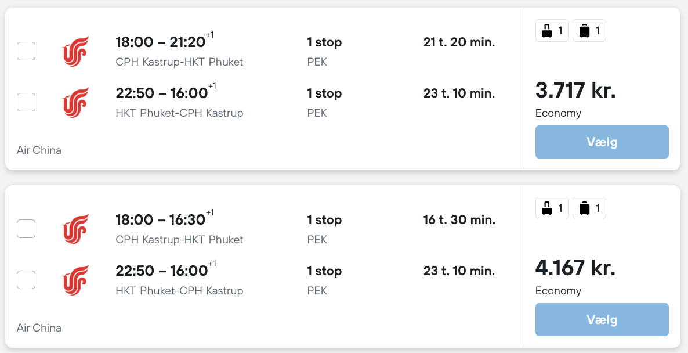The image size is (688, 353).
Task: Click checked suitcase icon in 3.717 kr. offer
Action: coord(584,31)
